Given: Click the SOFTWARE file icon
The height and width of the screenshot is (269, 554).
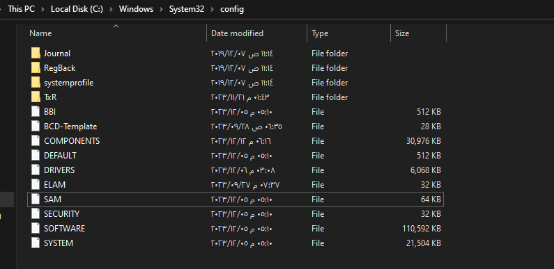Looking at the screenshot, I should 36,229.
